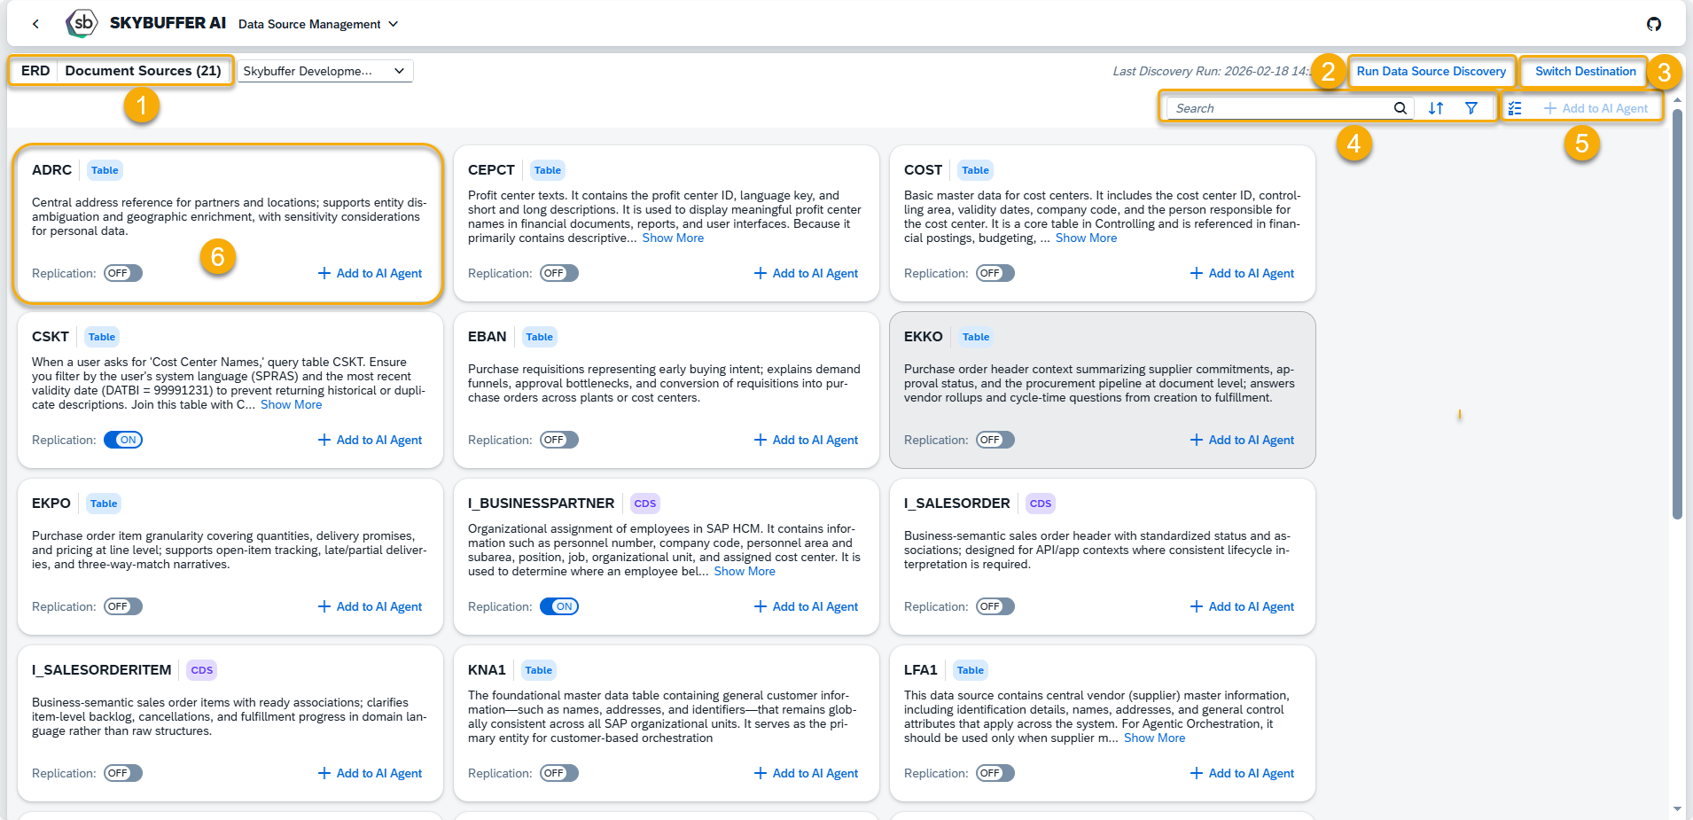
Task: Expand Data Source Management menu
Action: tap(393, 24)
